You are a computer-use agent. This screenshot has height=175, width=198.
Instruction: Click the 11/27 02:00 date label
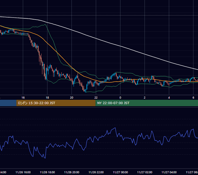[x=145, y=172]
